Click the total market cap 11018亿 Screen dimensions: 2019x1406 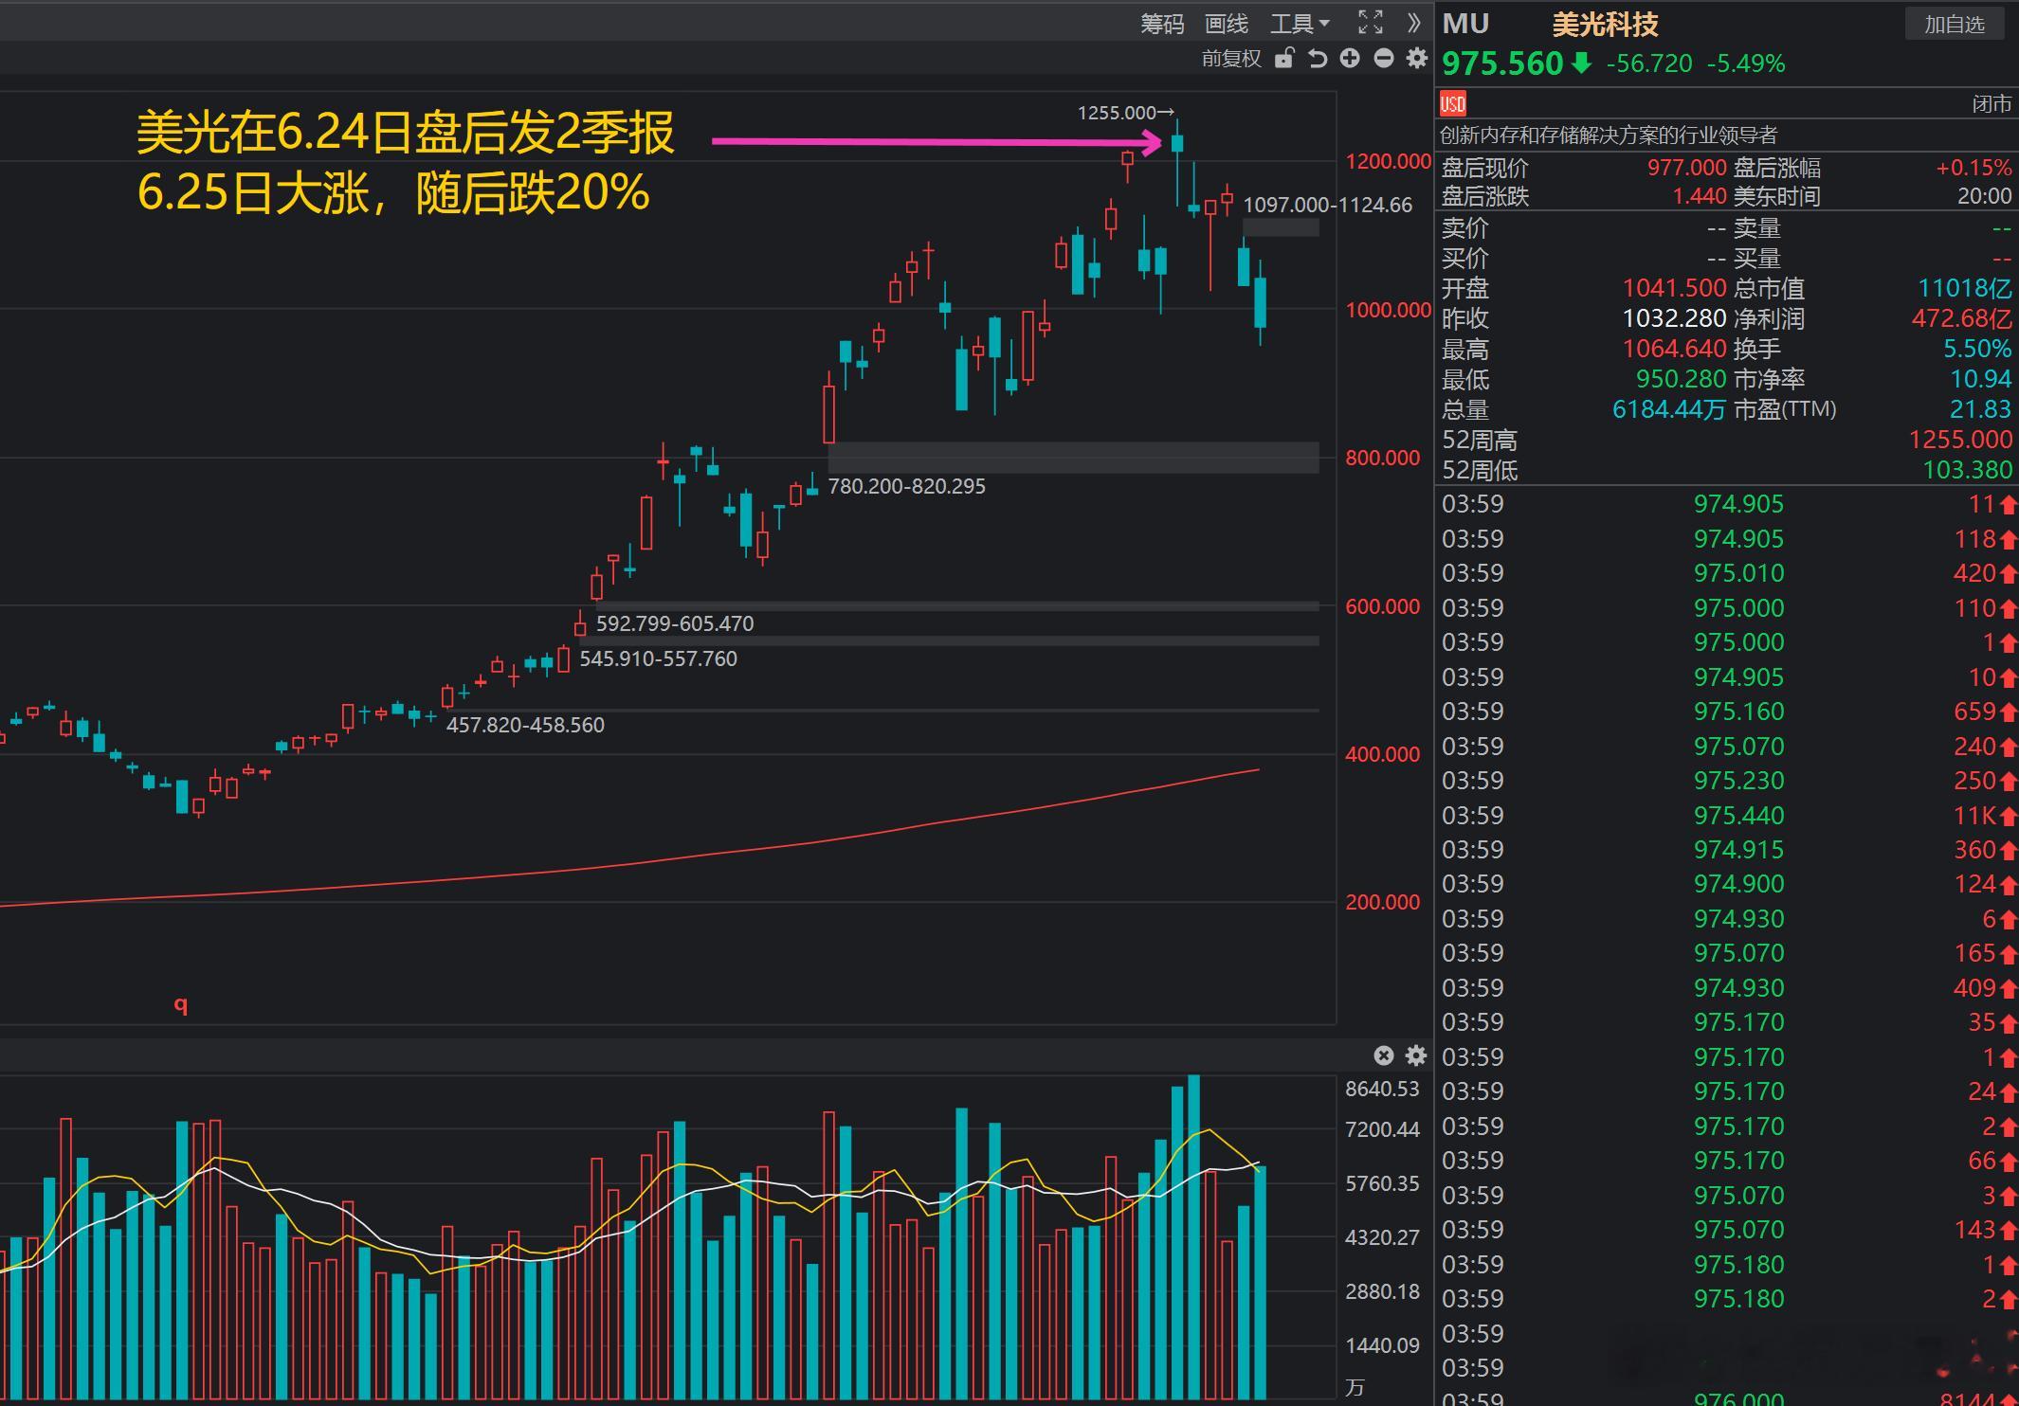pyautogui.click(x=1964, y=288)
